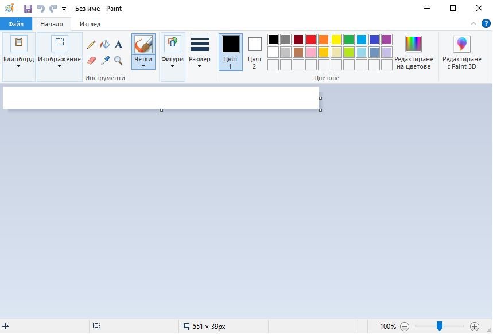Pick the purple color swatch

pos(387,40)
